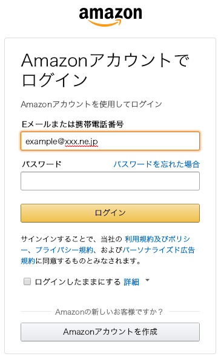Click the Amazonアカウントでログイン heading
The height and width of the screenshot is (359, 221).
point(105,70)
